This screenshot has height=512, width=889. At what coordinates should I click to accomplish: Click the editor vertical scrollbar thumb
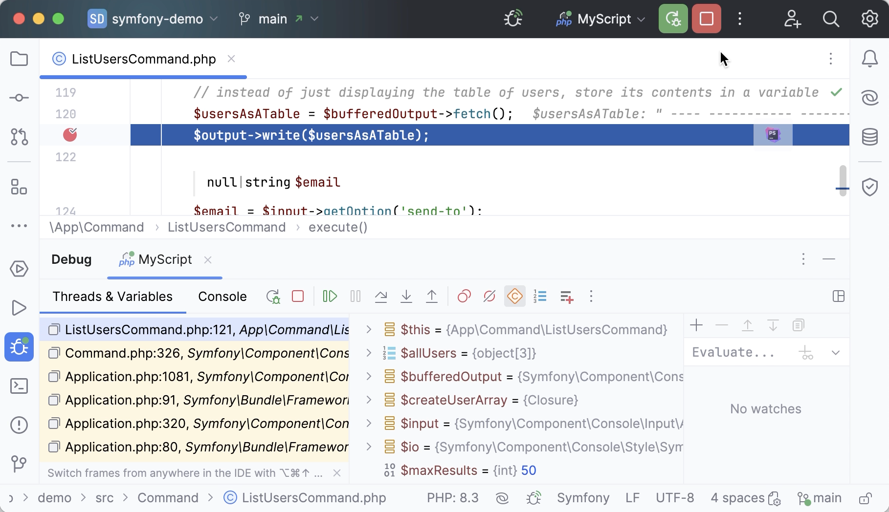click(842, 182)
